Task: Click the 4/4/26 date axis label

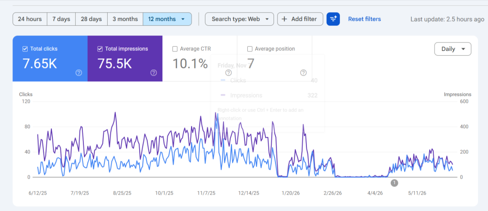Action: pyautogui.click(x=375, y=192)
